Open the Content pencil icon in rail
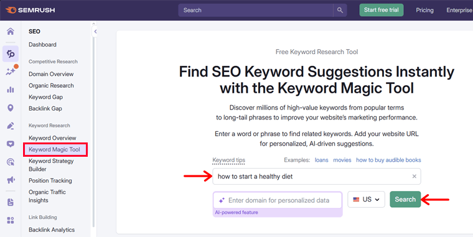 tap(11, 126)
